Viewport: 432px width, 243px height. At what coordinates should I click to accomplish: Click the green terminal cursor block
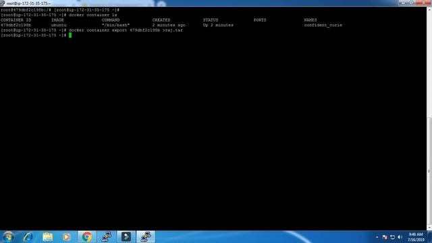pyautogui.click(x=70, y=35)
